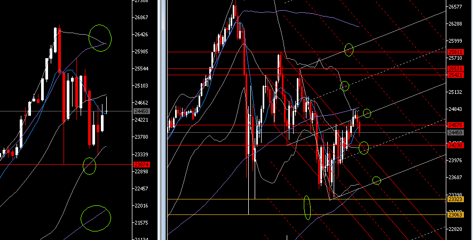Click the 25985 value on left price axis

[x=141, y=52]
